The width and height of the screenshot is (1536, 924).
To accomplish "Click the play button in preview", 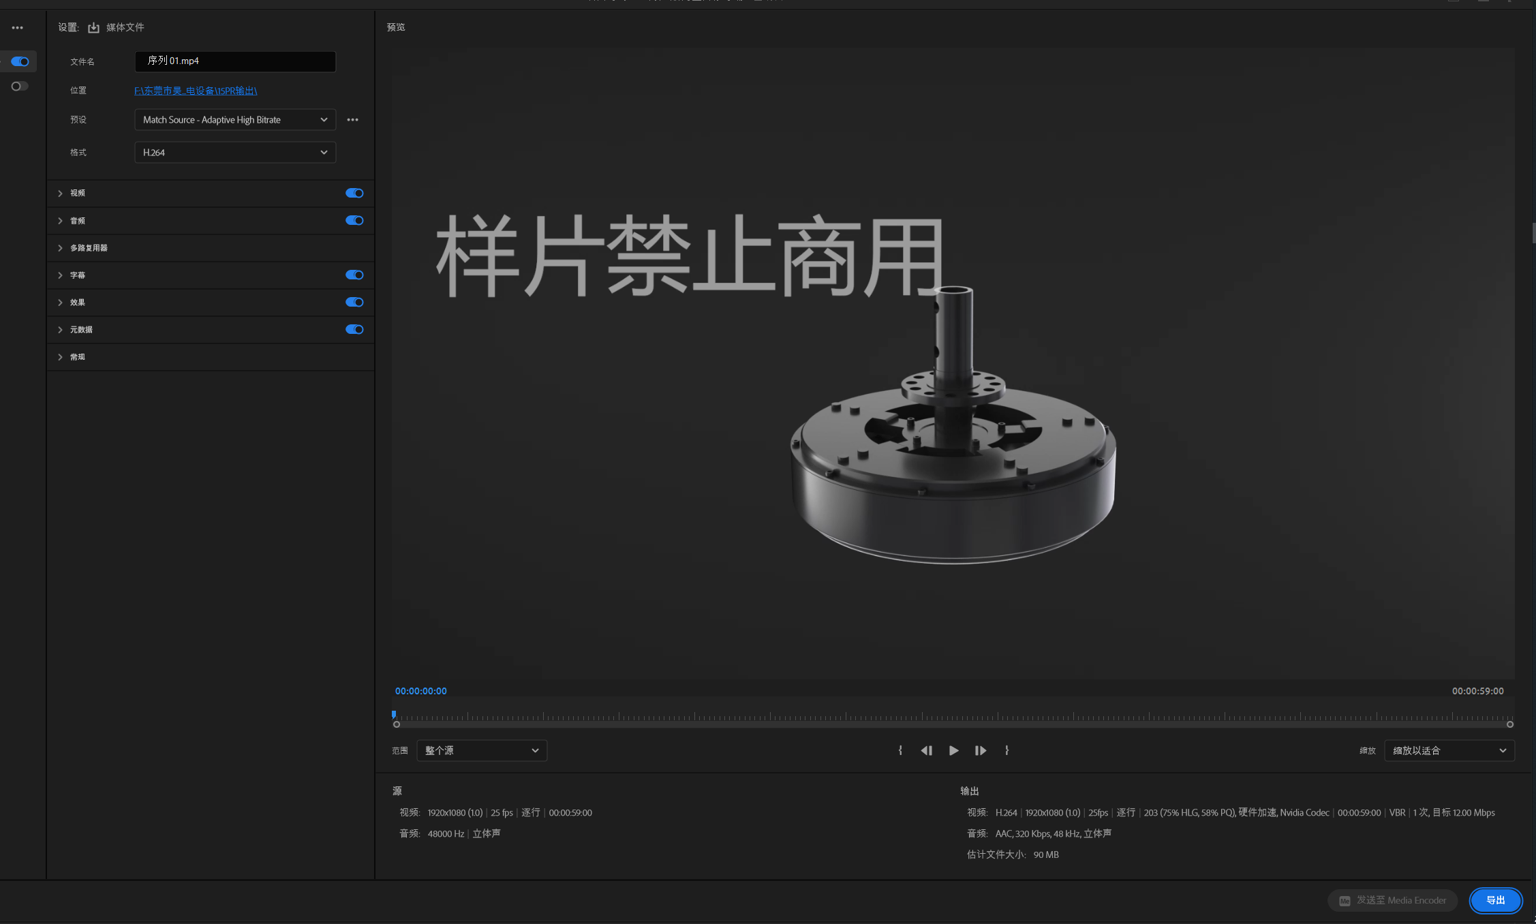I will tap(953, 750).
